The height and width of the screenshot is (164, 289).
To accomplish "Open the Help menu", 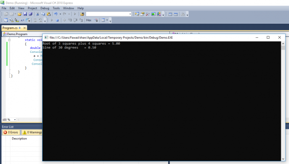I will tap(80, 8).
